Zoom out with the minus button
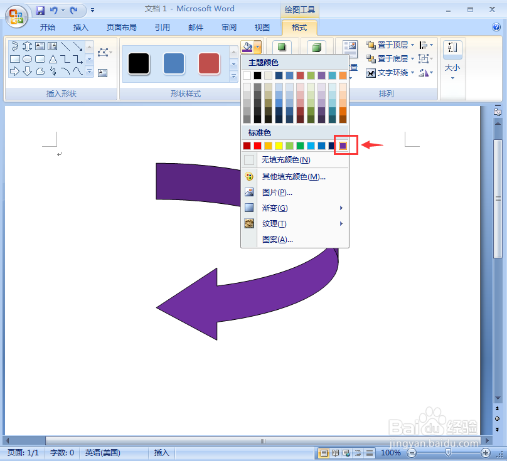Screen dimensions: 507x461 click(412, 453)
